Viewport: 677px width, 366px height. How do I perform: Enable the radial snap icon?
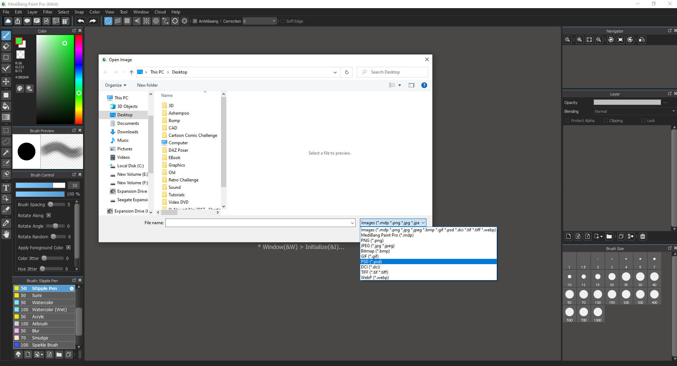click(x=146, y=21)
